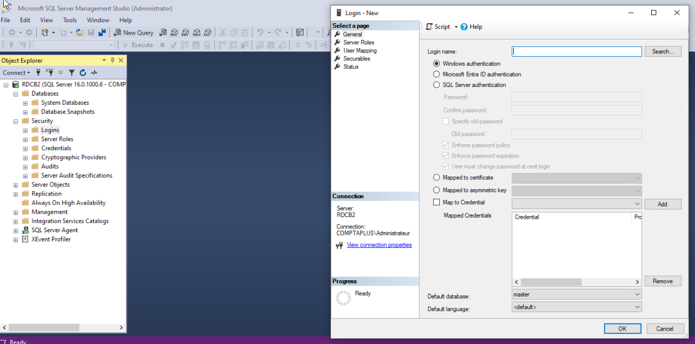The height and width of the screenshot is (344, 695).
Task: Click the Database Engine Query icon next to New Query
Action: coord(163,32)
